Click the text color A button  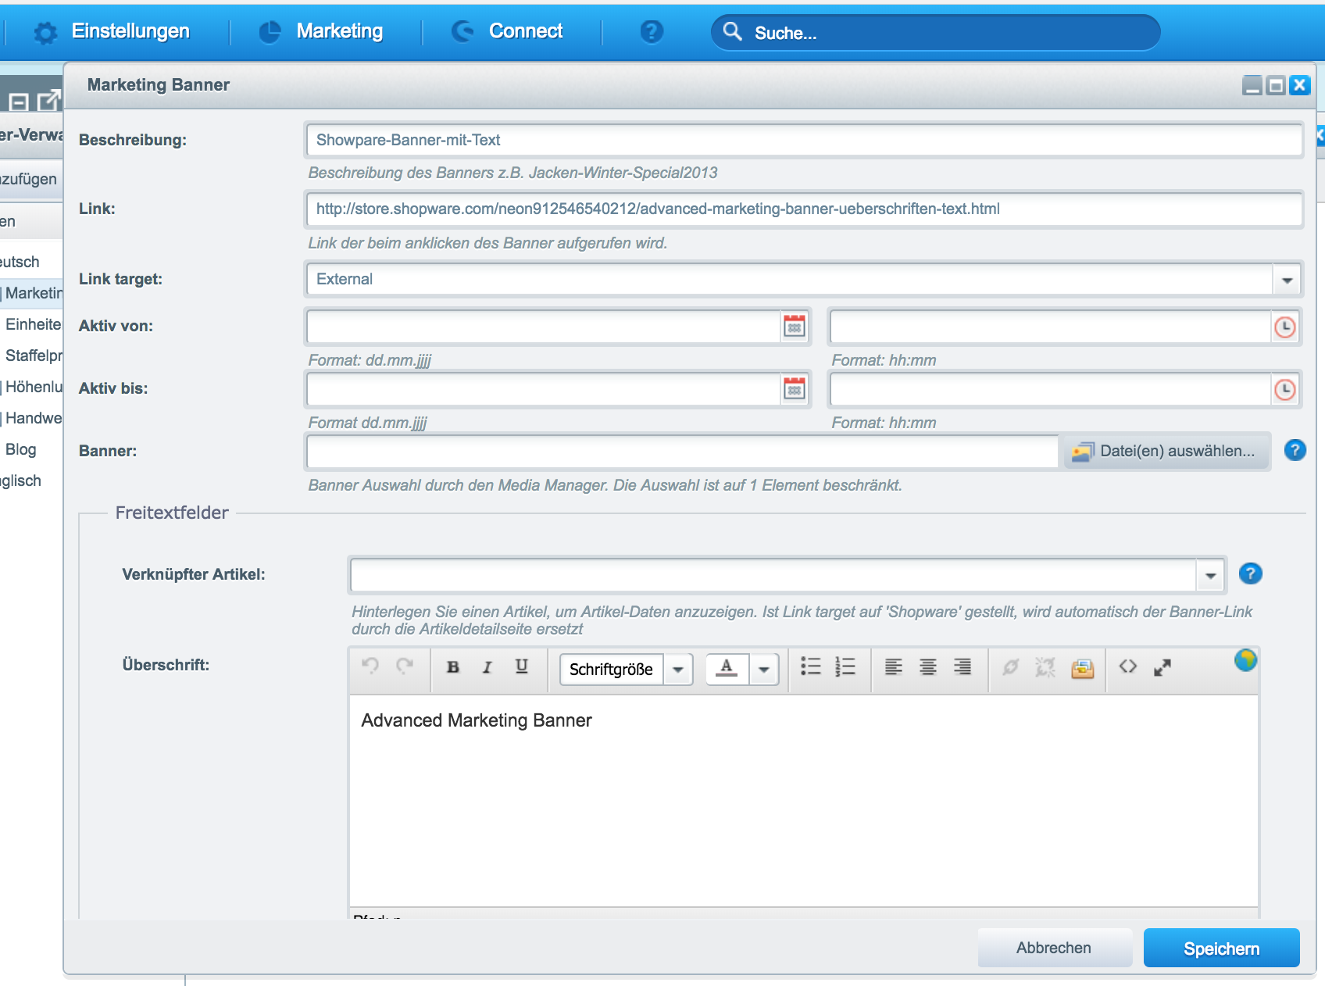[727, 669]
